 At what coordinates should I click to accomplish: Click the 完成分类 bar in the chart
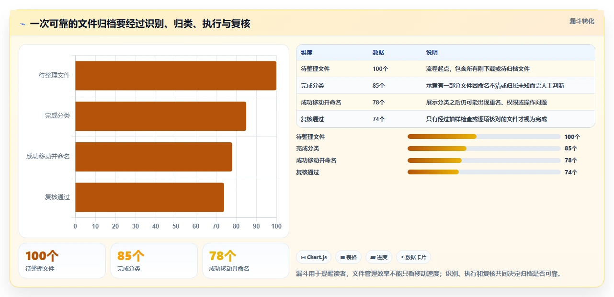tap(160, 116)
